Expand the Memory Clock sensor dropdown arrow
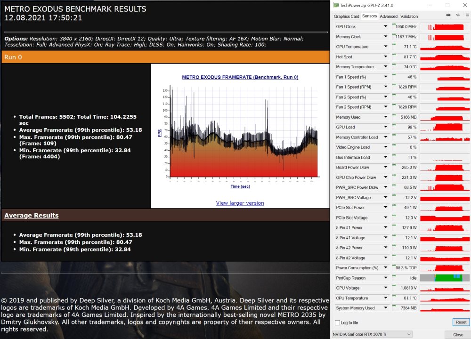 [385, 37]
